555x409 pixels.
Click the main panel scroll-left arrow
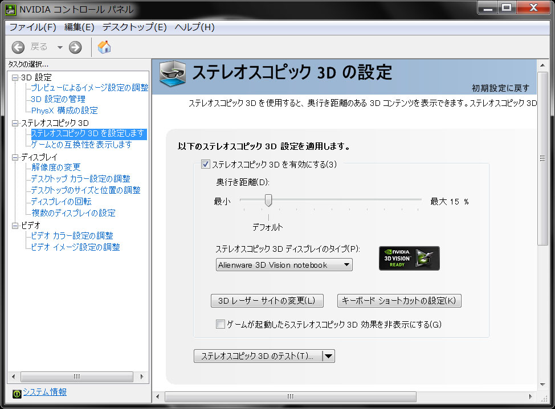158,396
